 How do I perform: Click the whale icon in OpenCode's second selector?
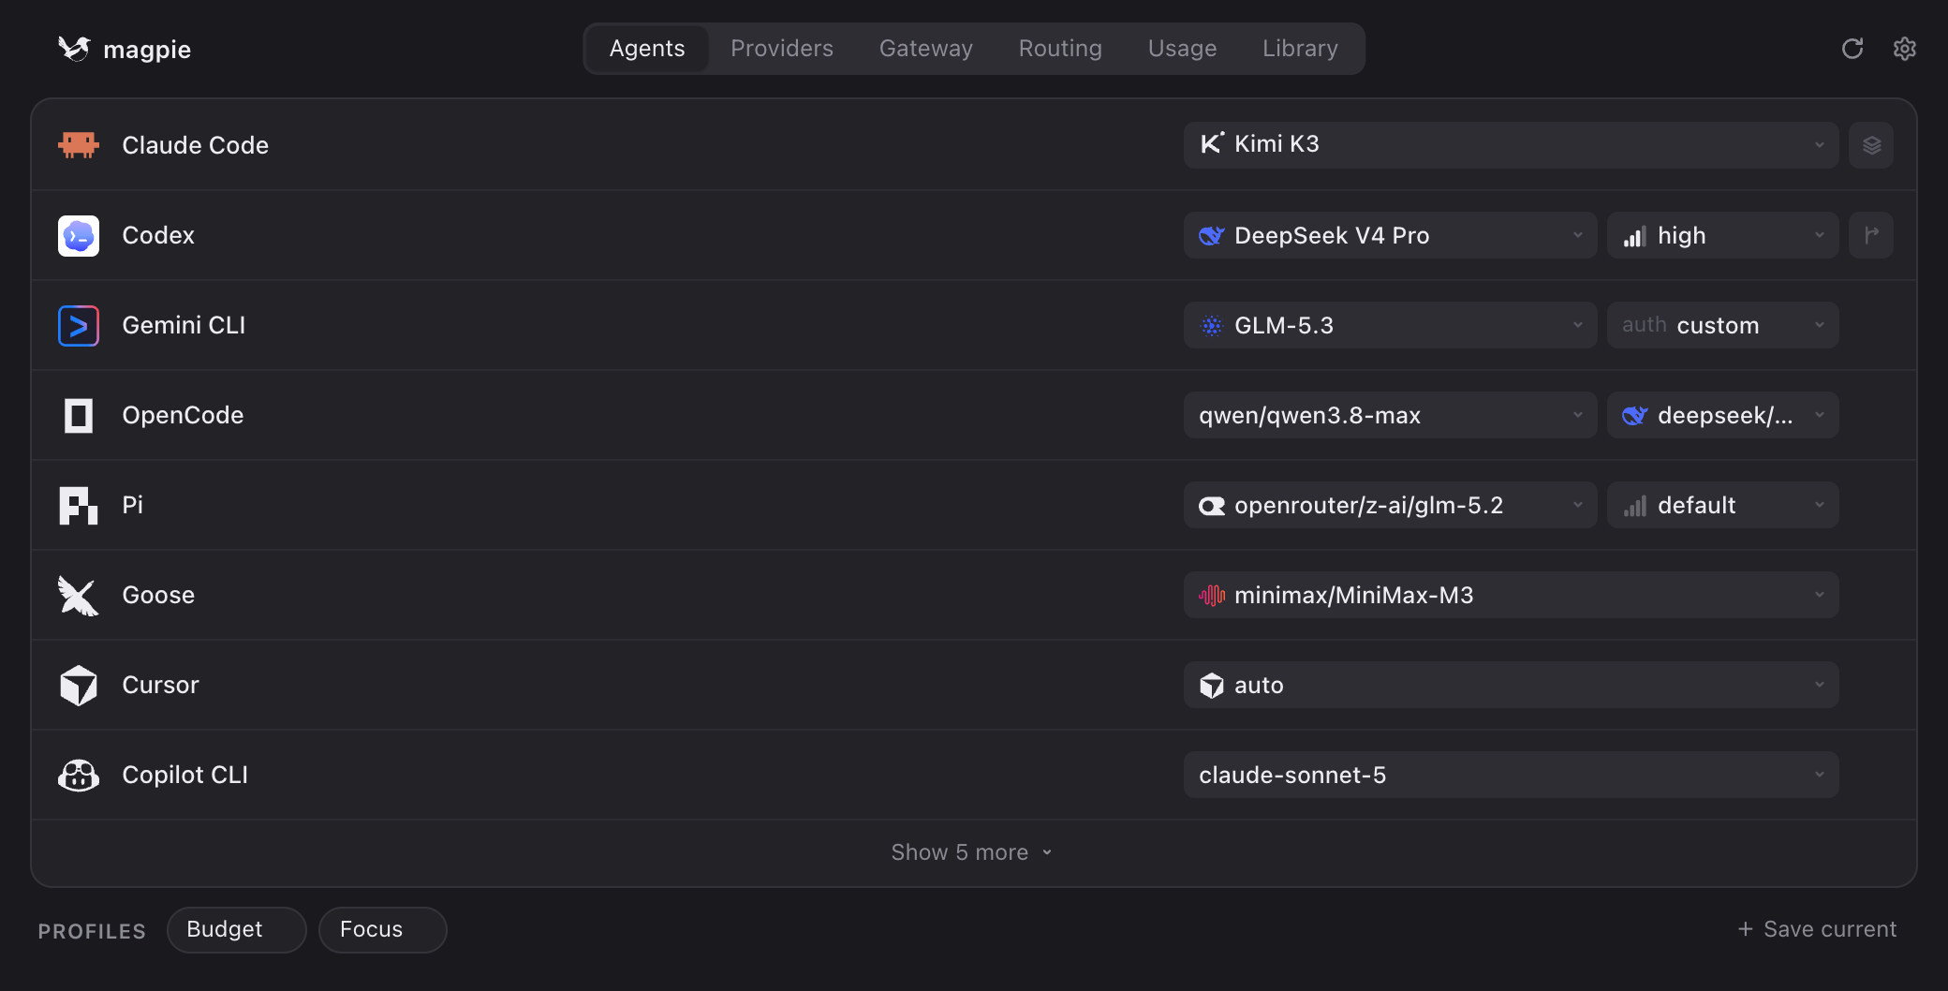(x=1635, y=415)
